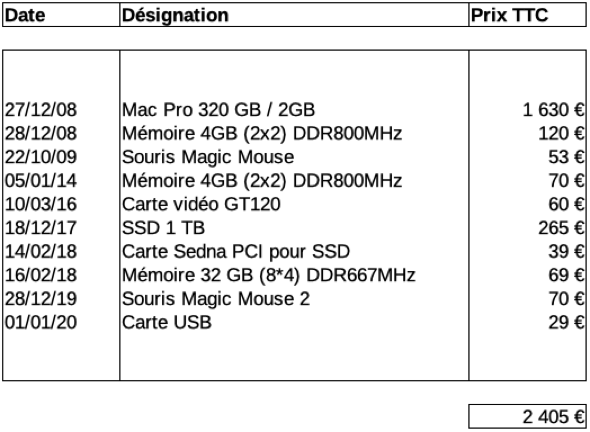Click the SSD 1 TB entry

coord(163,228)
